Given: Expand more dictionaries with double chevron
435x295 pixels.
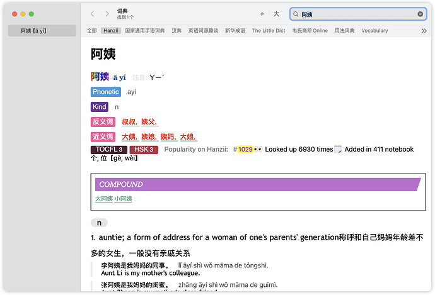Looking at the screenshot, I should [424, 31].
